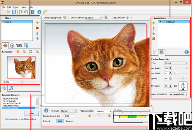
Task: Click Speed value spinner arrows
Action: click(x=171, y=79)
